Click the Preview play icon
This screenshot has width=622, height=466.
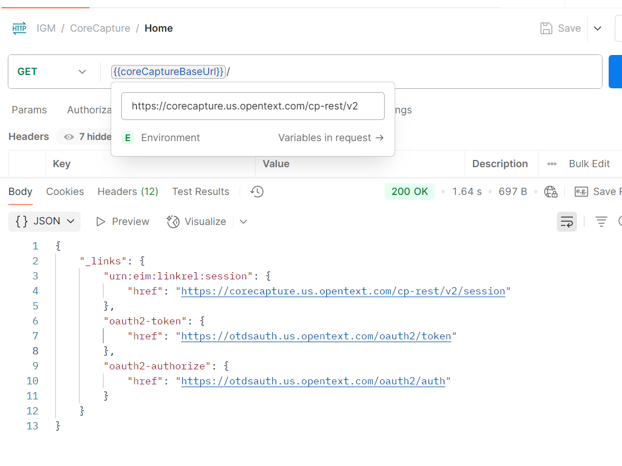101,222
